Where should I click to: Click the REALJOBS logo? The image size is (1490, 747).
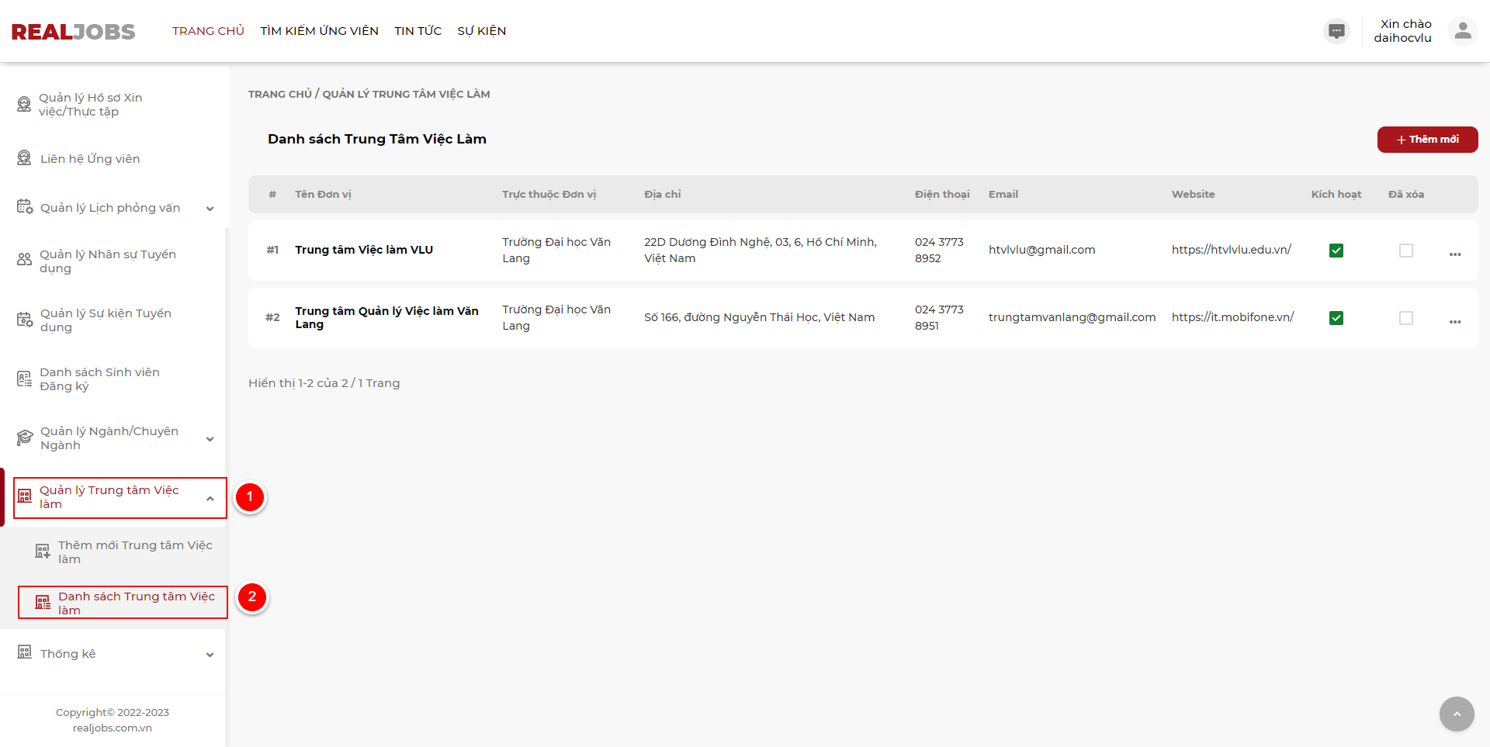(x=74, y=32)
